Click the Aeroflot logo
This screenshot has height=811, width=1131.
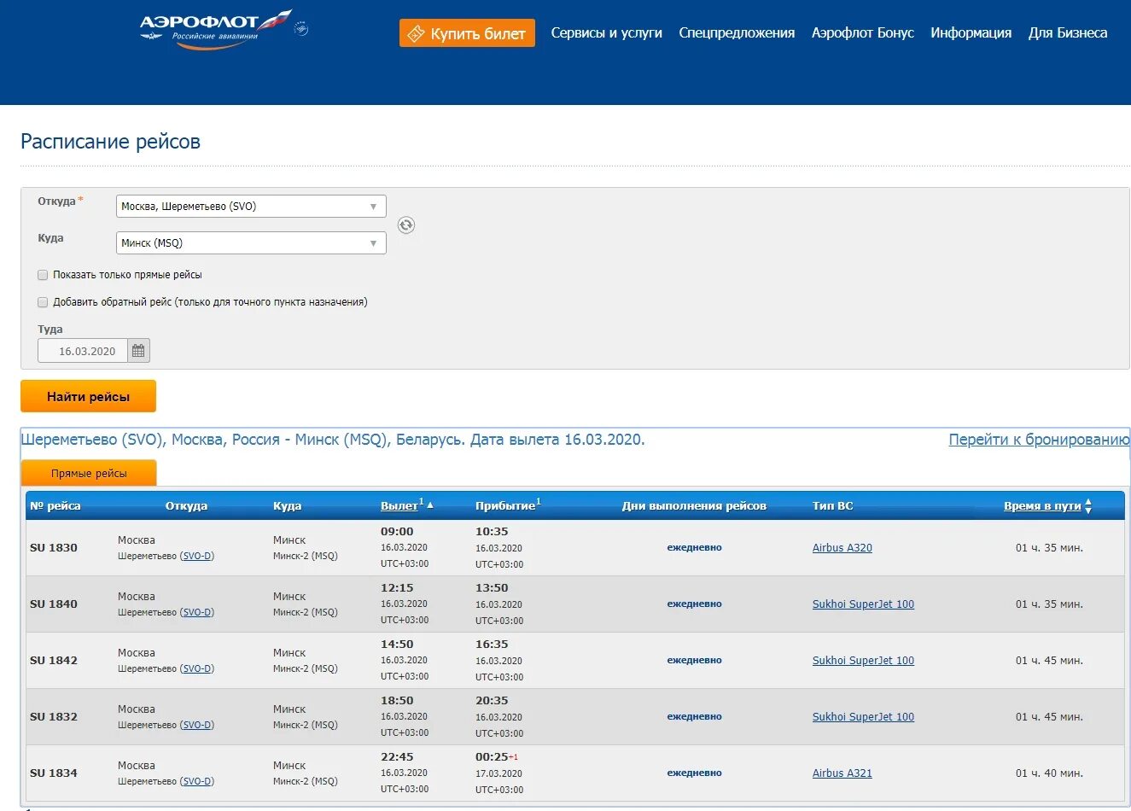click(x=215, y=30)
